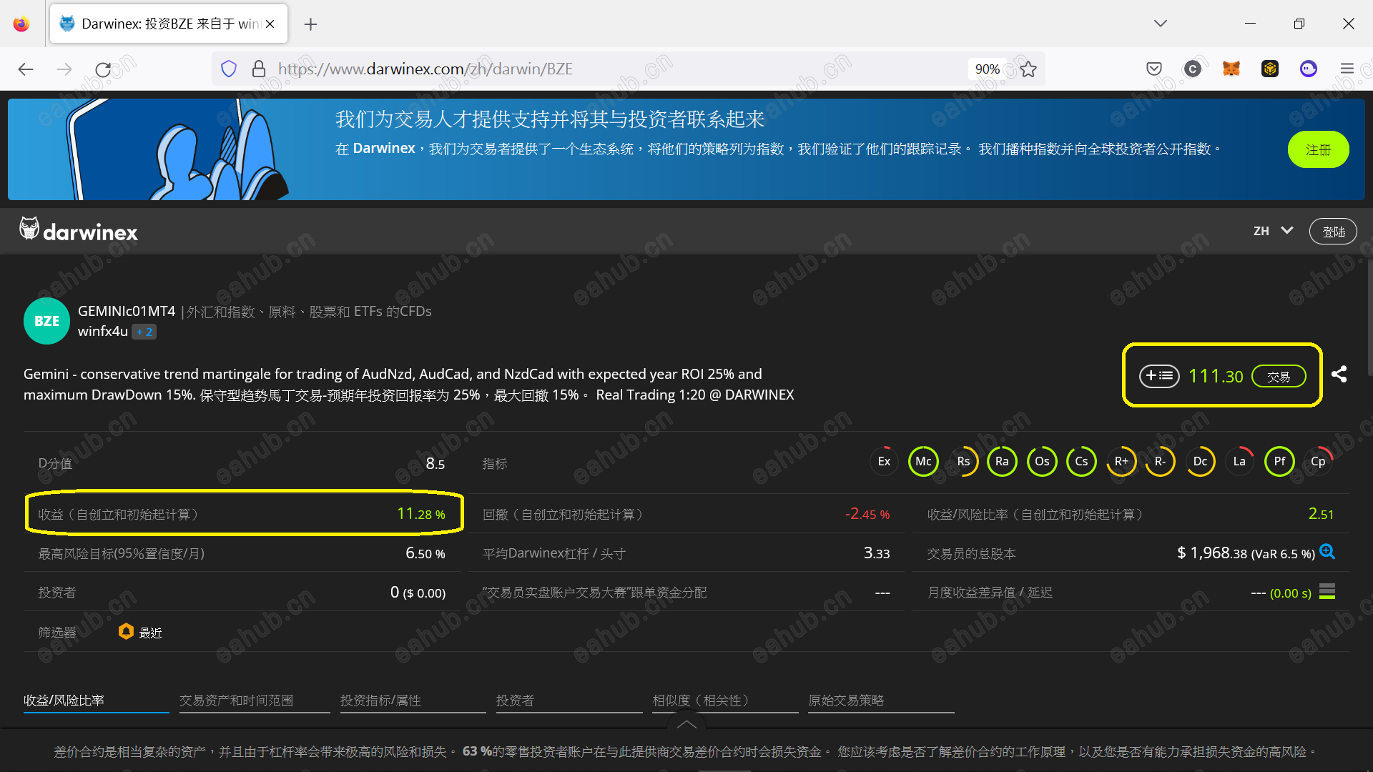Screen dimensions: 1373x772
Task: Click the hexagon filter badge icon
Action: click(126, 631)
